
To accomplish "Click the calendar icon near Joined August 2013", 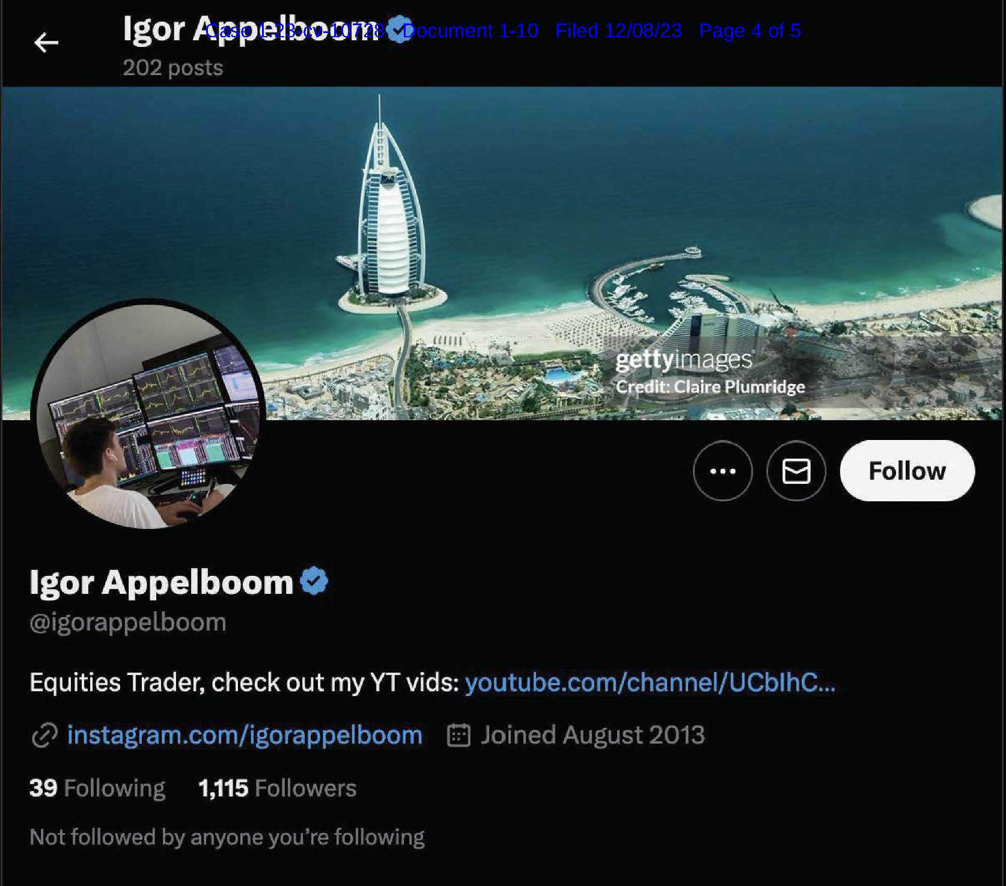I will click(459, 735).
